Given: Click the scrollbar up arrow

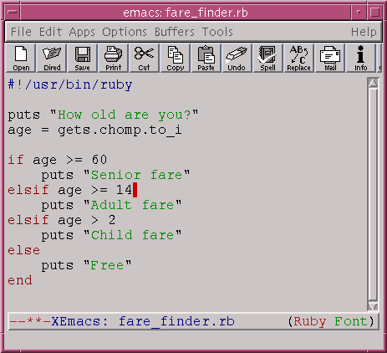Looking at the screenshot, I should pyautogui.click(x=373, y=83).
